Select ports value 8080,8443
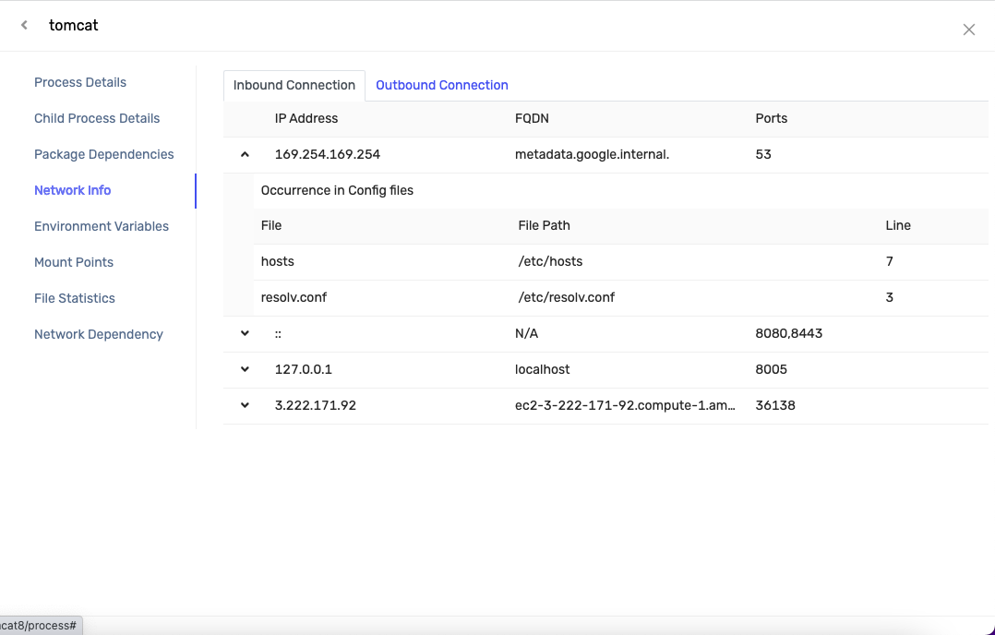 [789, 333]
